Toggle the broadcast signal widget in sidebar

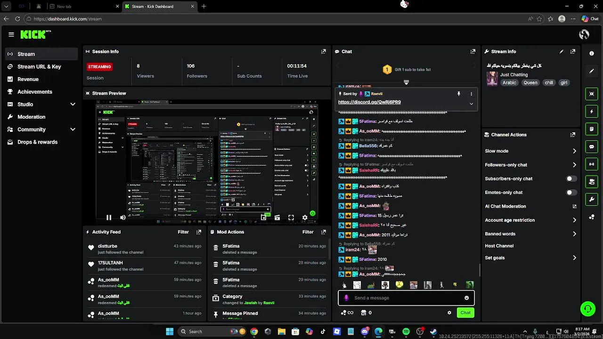click(x=592, y=164)
